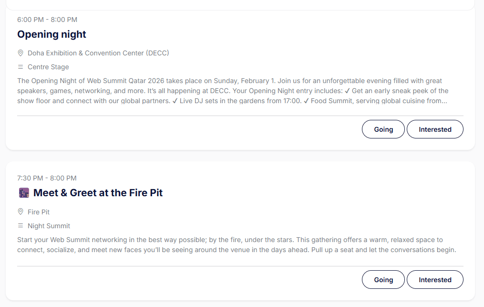484x307 pixels.
Task: Select the Night Summit track label
Action: click(x=49, y=226)
